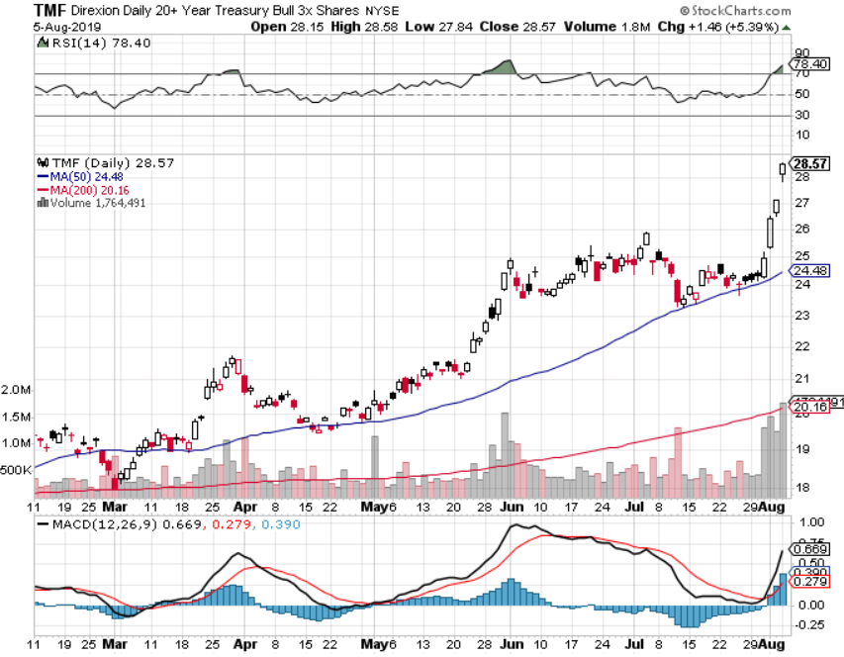This screenshot has width=844, height=657.
Task: Click the MA(50) 24.48 legend label
Action: click(x=87, y=176)
